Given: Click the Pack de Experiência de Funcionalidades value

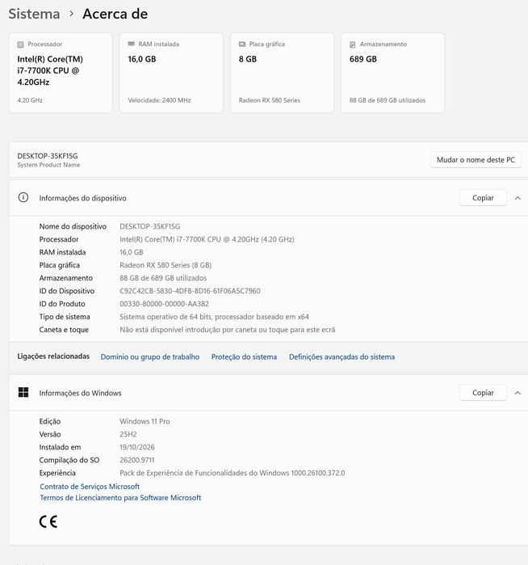Looking at the screenshot, I should pyautogui.click(x=233, y=473).
